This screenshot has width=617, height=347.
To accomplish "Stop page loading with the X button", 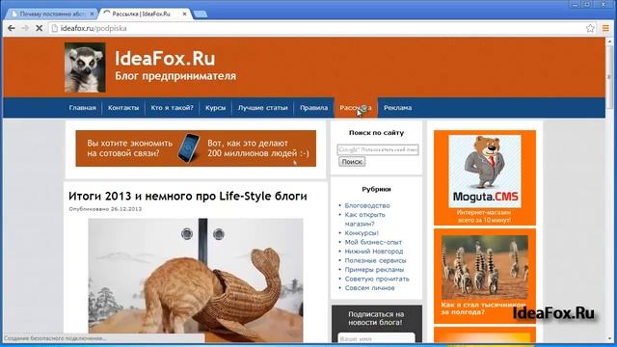I will click(x=39, y=28).
